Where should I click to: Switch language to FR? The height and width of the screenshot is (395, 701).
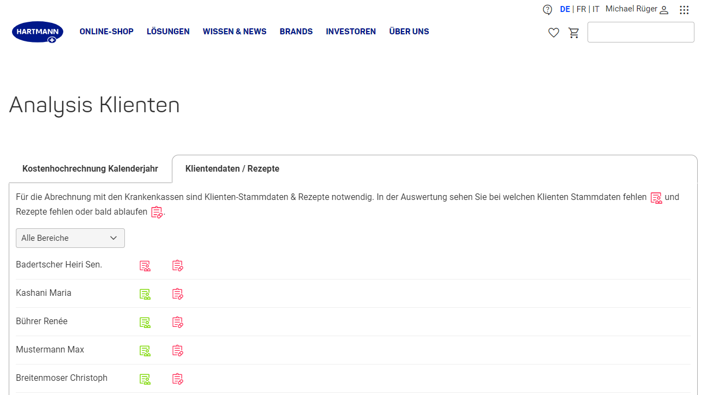(582, 9)
